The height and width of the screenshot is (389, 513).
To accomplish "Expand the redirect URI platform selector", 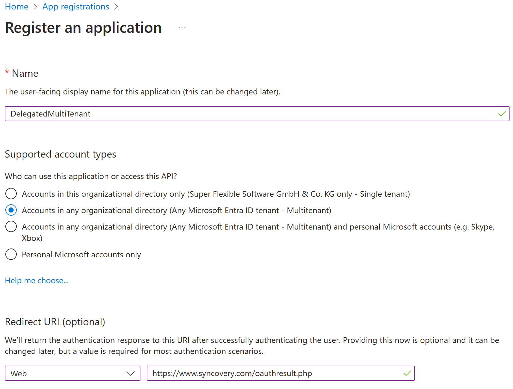I will (73, 373).
